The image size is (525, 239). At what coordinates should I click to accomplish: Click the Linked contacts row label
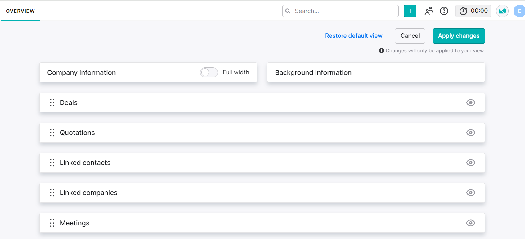tap(85, 163)
